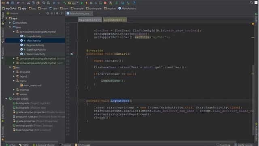Image resolution: width=259 pixels, height=146 pixels.
Task: Open the Android Monitor tool window
Action: pyautogui.click(x=44, y=145)
